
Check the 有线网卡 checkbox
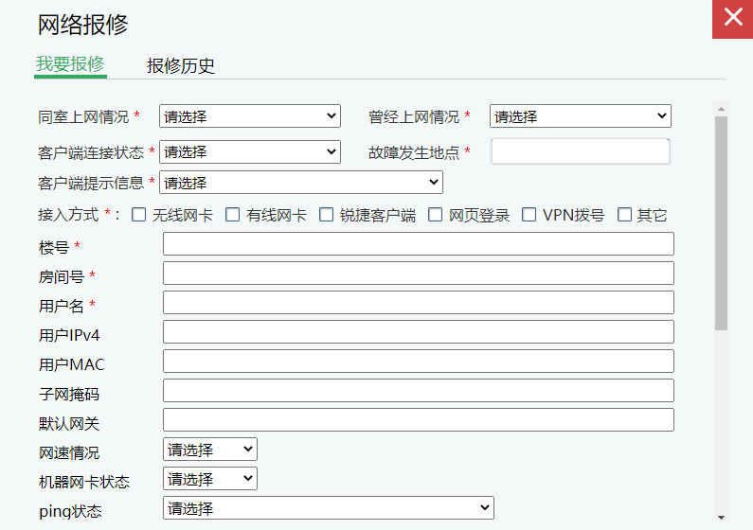[x=232, y=215]
